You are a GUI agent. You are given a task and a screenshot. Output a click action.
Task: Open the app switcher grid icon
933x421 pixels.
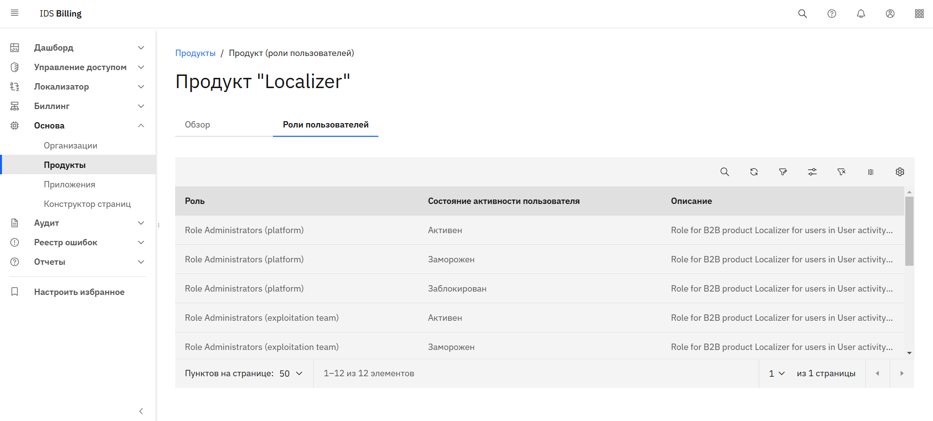[919, 14]
